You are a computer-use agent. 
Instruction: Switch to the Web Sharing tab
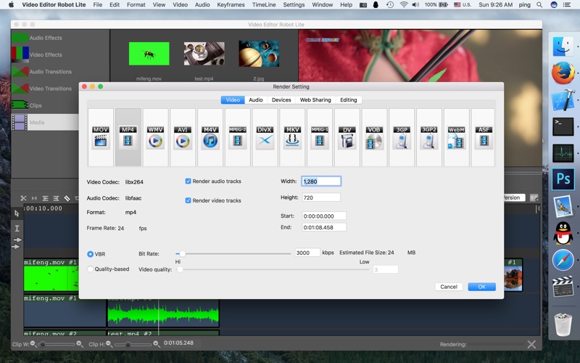(315, 100)
